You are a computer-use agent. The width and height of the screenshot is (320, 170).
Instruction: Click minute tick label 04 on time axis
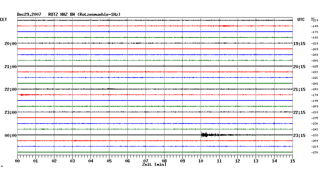tap(91, 161)
